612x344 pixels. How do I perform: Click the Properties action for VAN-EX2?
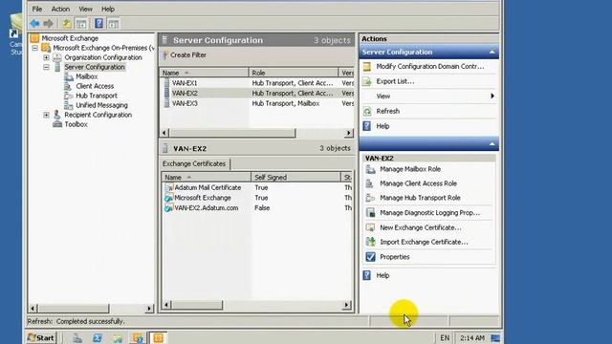coord(395,257)
